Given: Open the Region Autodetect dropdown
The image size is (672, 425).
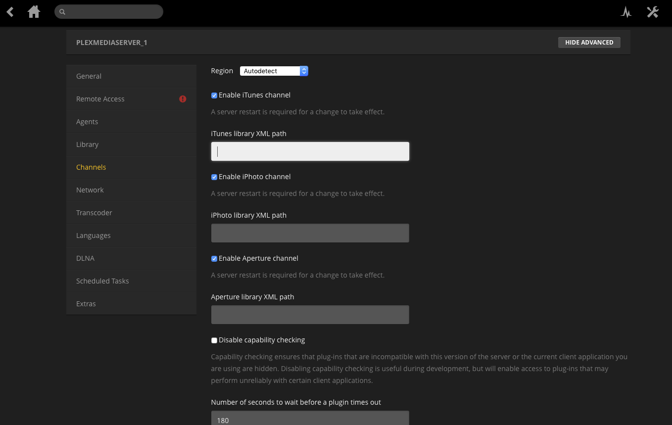Looking at the screenshot, I should [274, 71].
